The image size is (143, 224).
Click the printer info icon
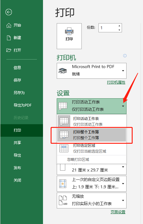125,56
